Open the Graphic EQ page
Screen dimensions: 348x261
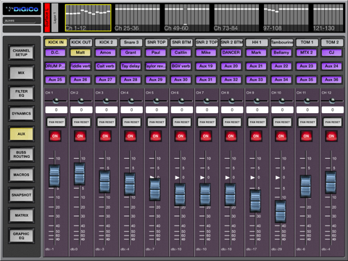pos(22,236)
